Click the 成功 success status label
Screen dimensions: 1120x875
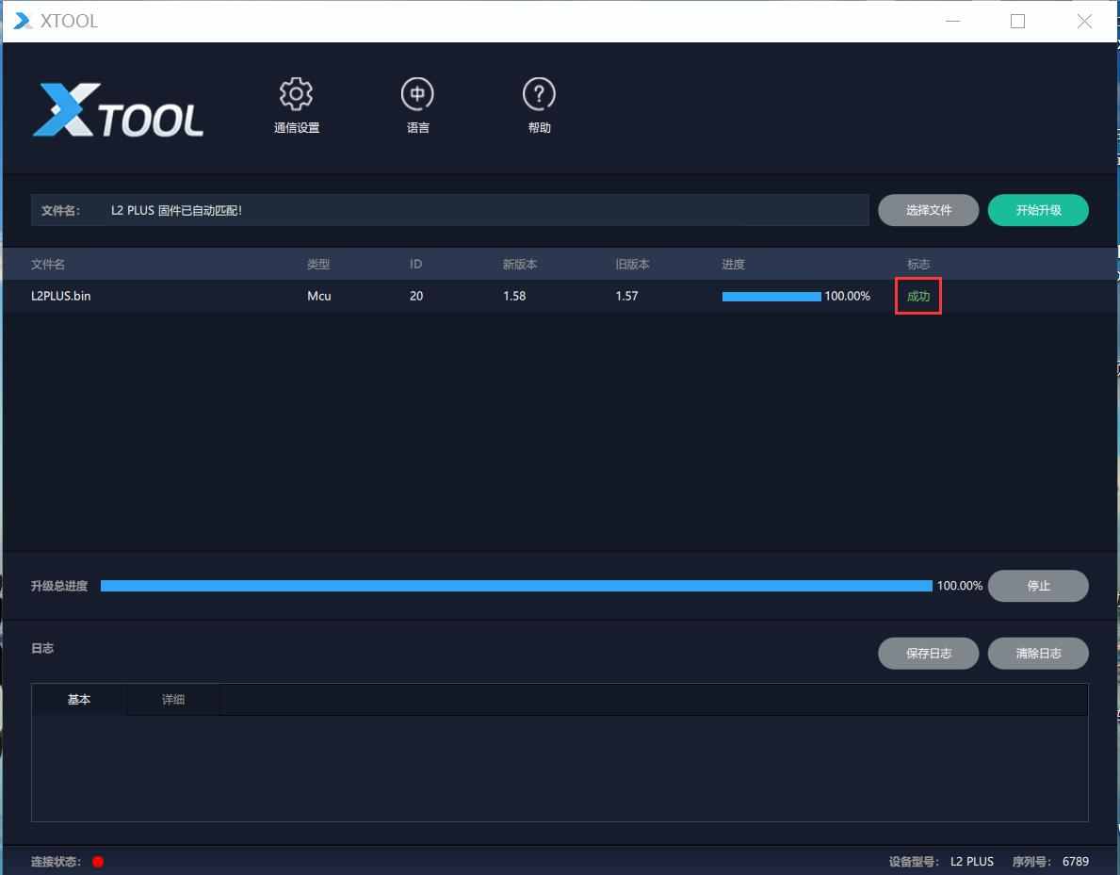pos(917,297)
